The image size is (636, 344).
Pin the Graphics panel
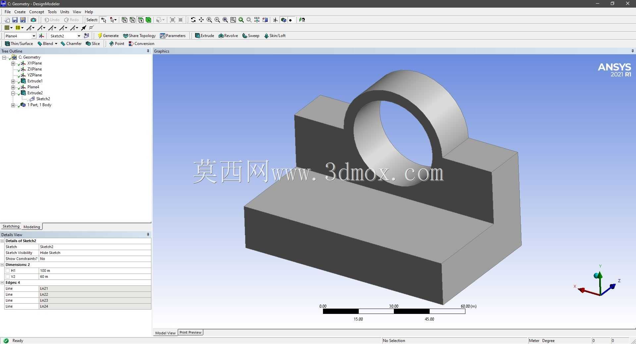point(632,51)
